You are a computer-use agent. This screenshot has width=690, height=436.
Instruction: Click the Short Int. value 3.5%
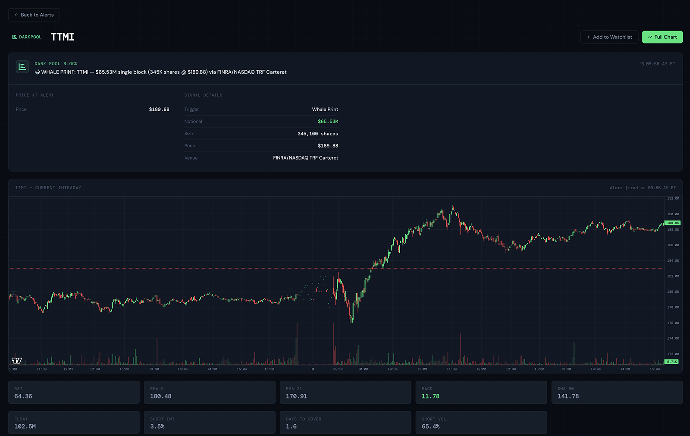click(x=157, y=427)
